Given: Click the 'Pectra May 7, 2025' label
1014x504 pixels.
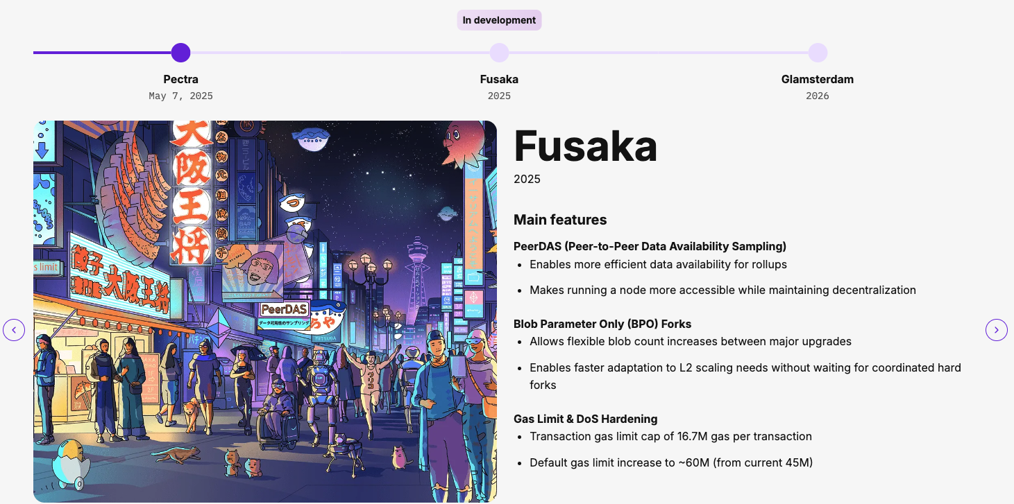Looking at the screenshot, I should (x=180, y=87).
